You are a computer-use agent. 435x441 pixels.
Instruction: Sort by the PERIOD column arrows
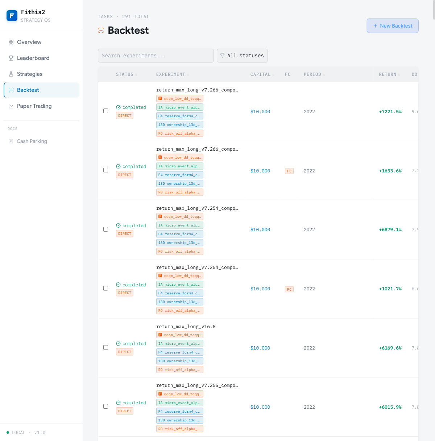tap(324, 75)
